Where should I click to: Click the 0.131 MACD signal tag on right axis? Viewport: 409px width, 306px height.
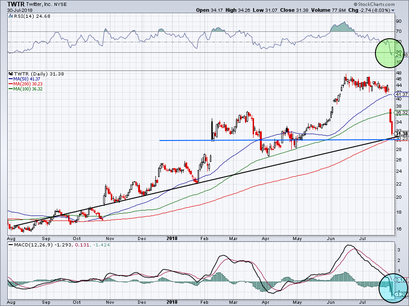tap(402, 280)
